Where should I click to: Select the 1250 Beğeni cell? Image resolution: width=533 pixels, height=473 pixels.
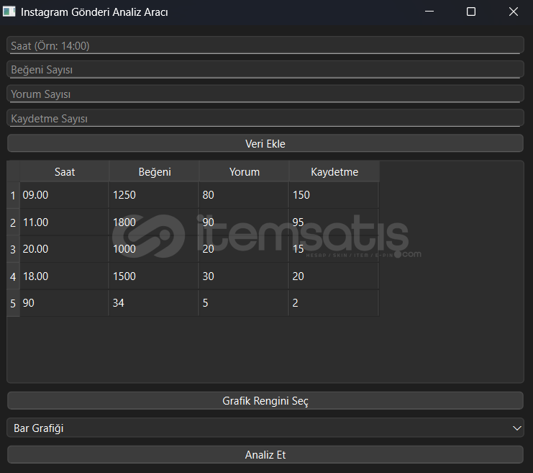click(155, 195)
